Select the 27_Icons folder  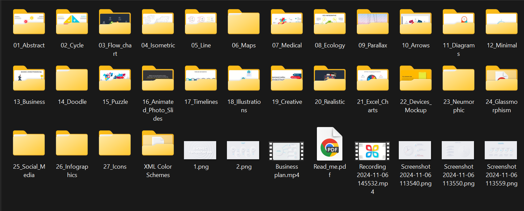point(115,143)
